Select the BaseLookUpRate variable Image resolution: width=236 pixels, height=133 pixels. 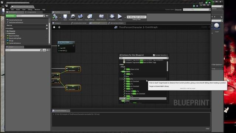pos(15,38)
